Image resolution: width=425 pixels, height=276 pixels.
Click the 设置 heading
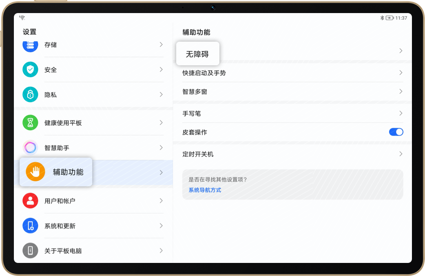pos(29,32)
